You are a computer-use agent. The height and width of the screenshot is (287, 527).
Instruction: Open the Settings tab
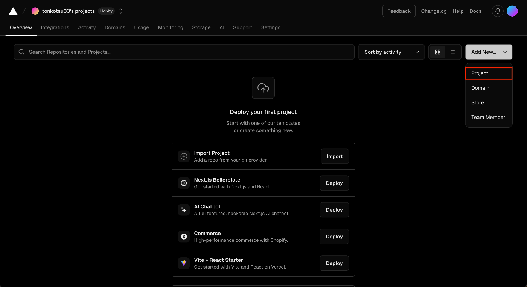coord(271,27)
